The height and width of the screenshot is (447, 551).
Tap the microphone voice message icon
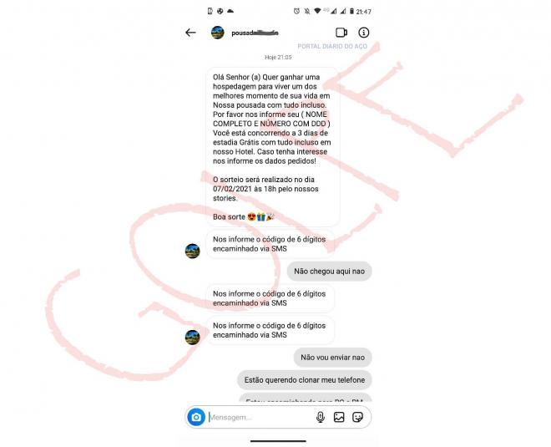tap(320, 417)
